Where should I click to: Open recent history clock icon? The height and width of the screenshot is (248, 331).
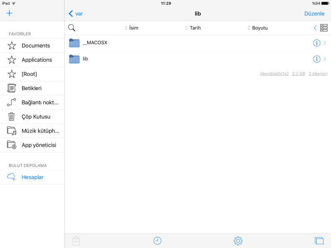pyautogui.click(x=157, y=241)
